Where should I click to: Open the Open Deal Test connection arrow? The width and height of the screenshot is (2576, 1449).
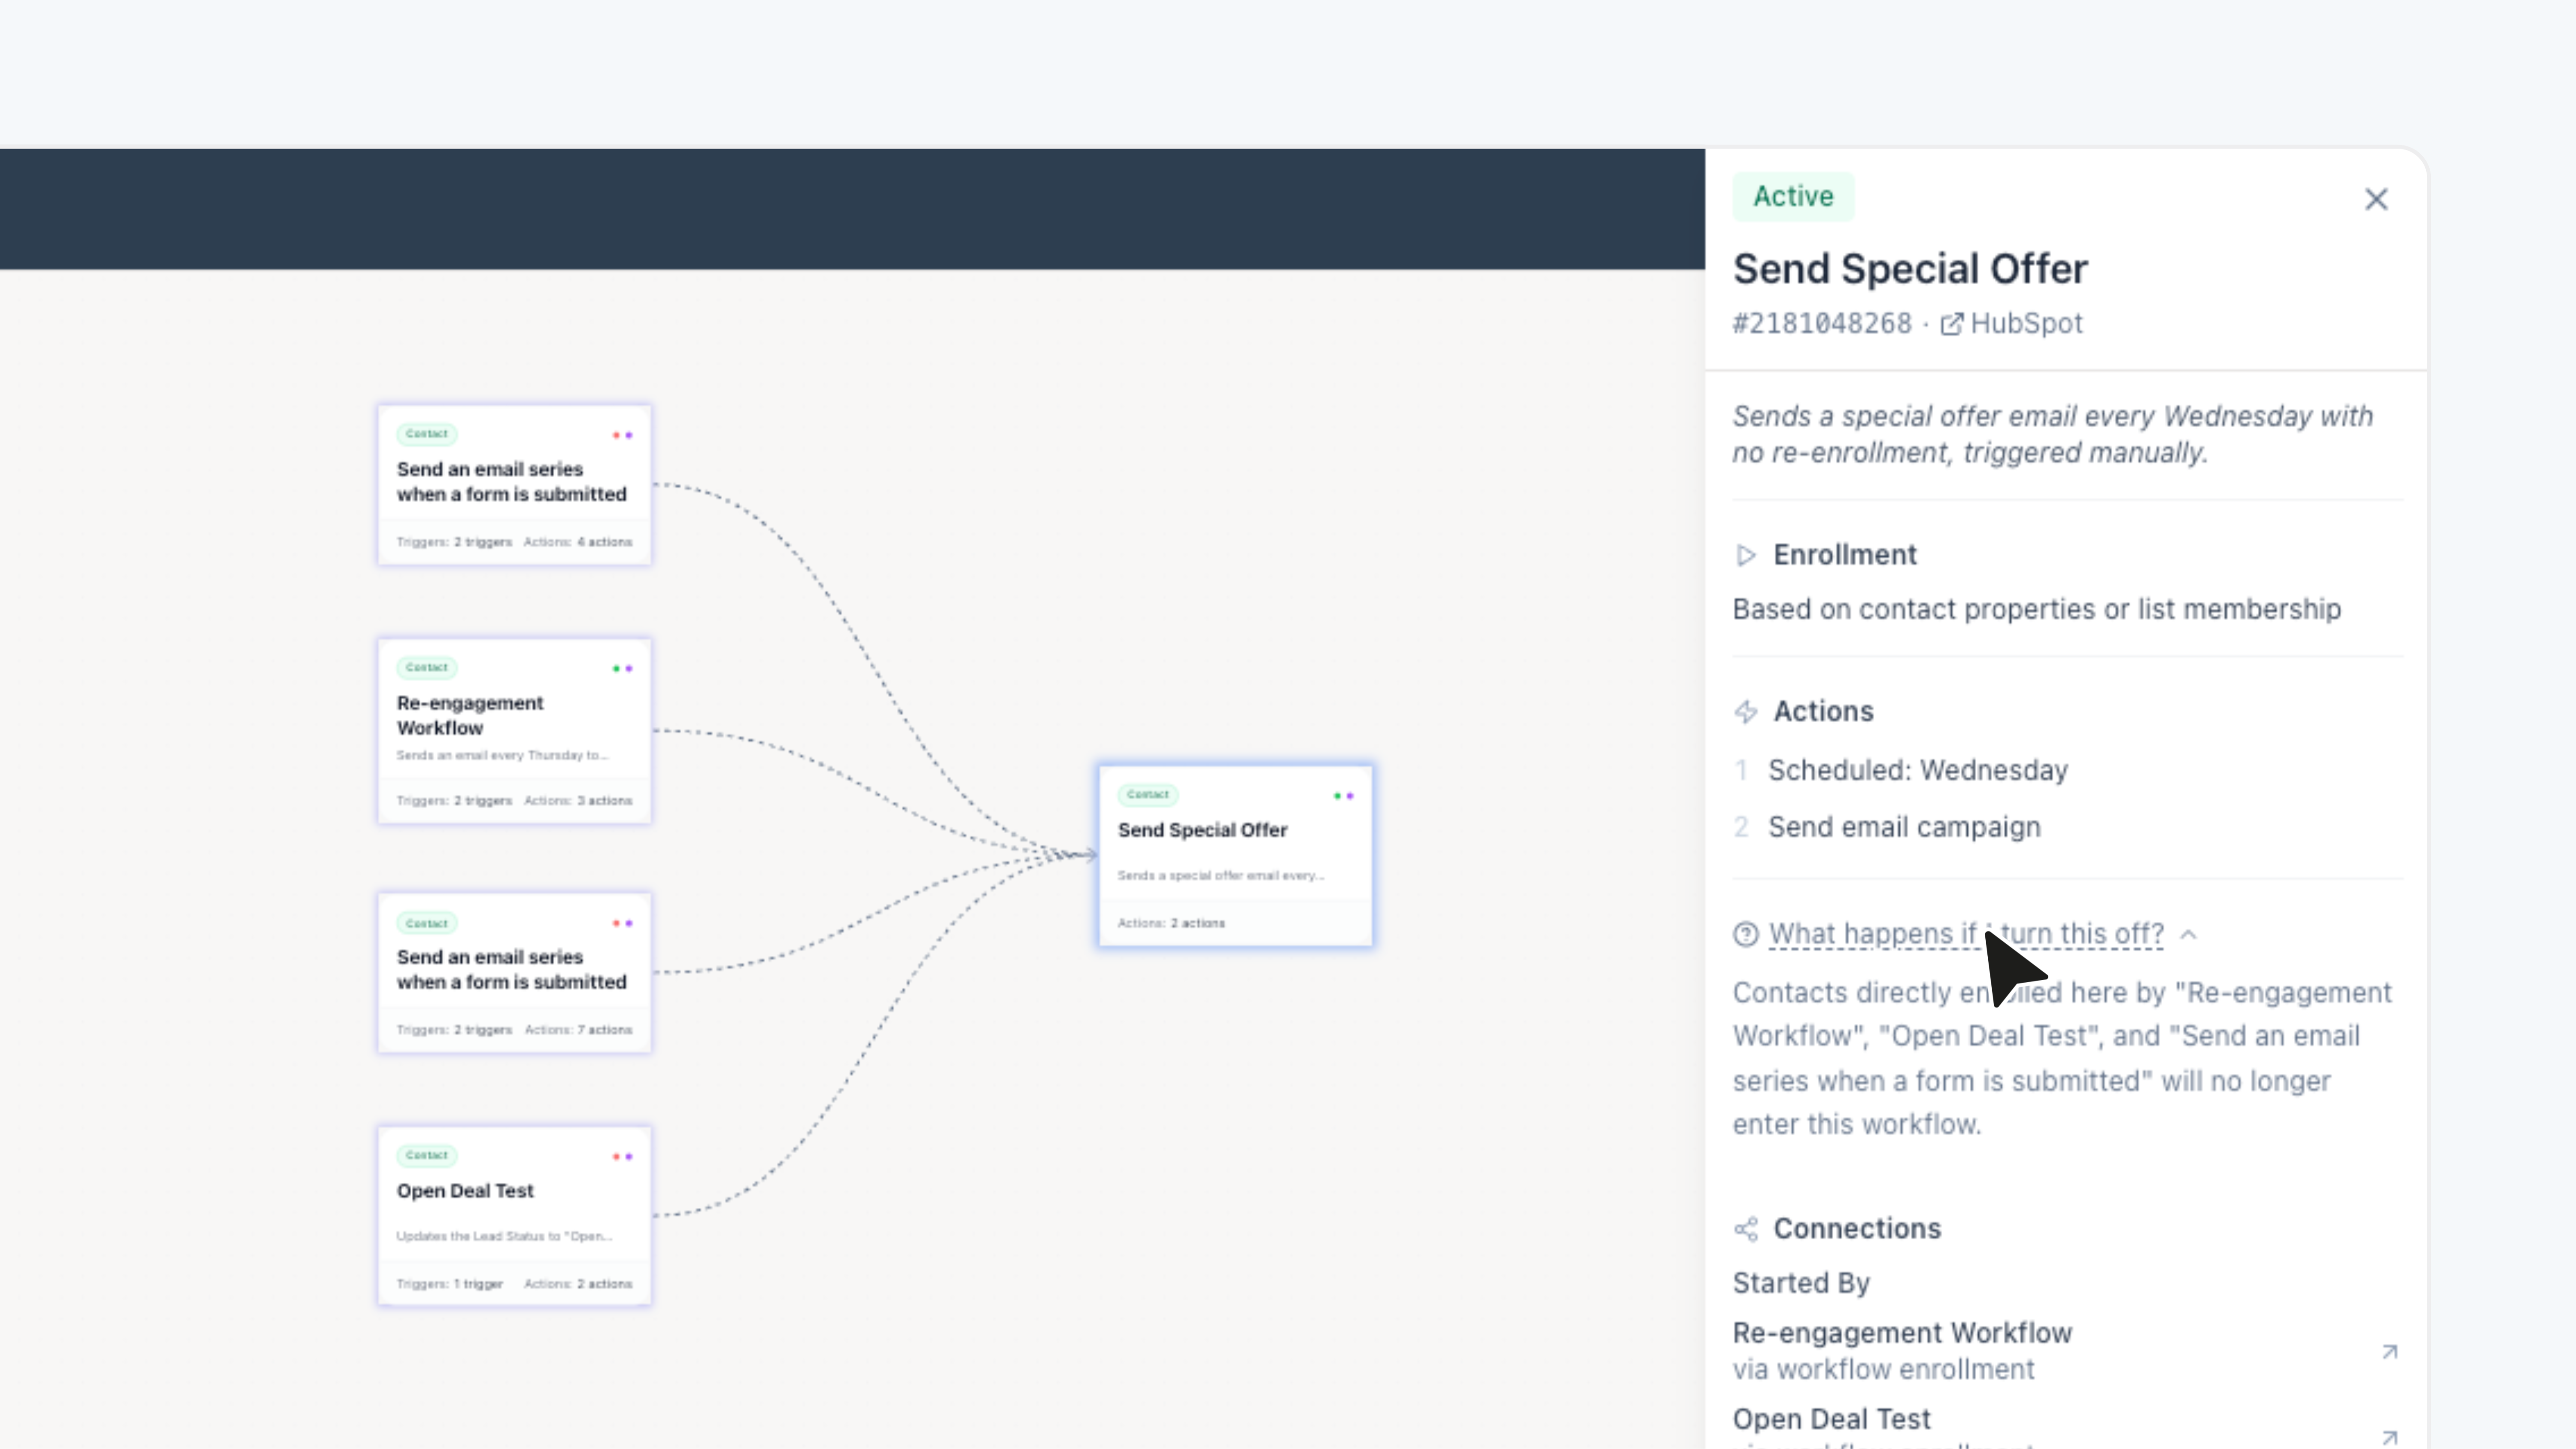pyautogui.click(x=2389, y=1437)
